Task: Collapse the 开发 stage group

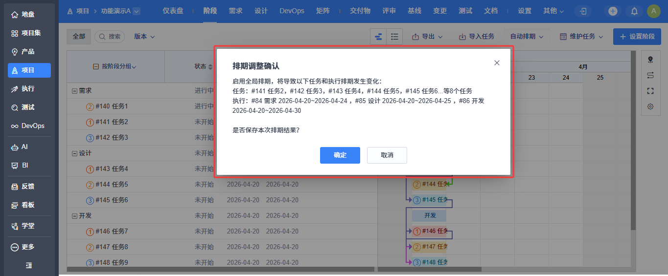Action: click(74, 216)
